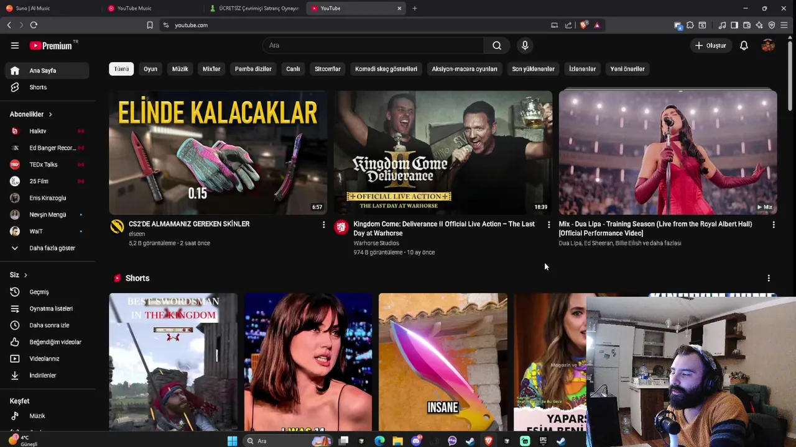Image resolution: width=796 pixels, height=447 pixels.
Task: Open Müzik under Keşfet
Action: click(x=47, y=416)
